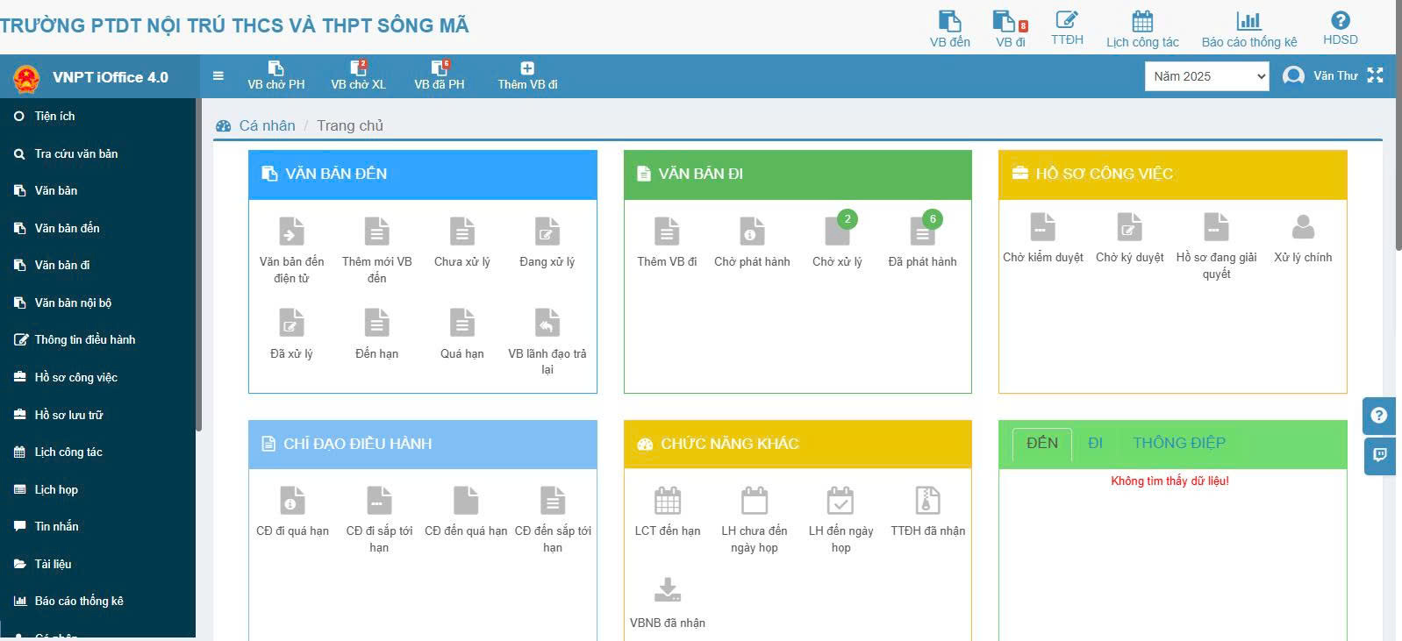This screenshot has width=1402, height=641.
Task: Toggle the hamburger sidebar menu
Action: (218, 76)
